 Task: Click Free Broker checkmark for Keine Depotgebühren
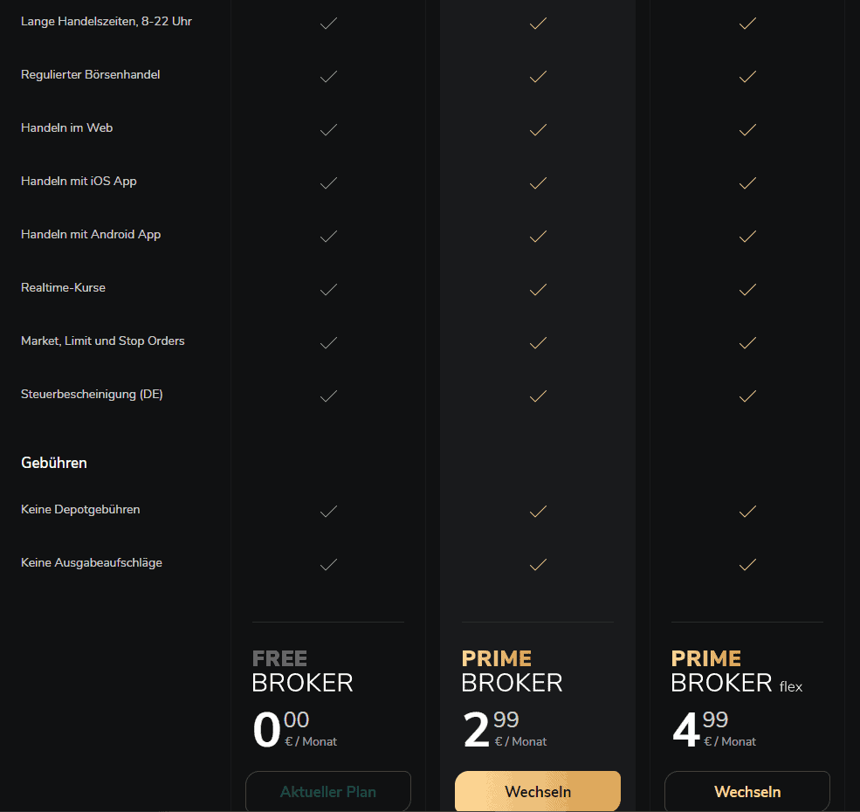pyautogui.click(x=328, y=511)
